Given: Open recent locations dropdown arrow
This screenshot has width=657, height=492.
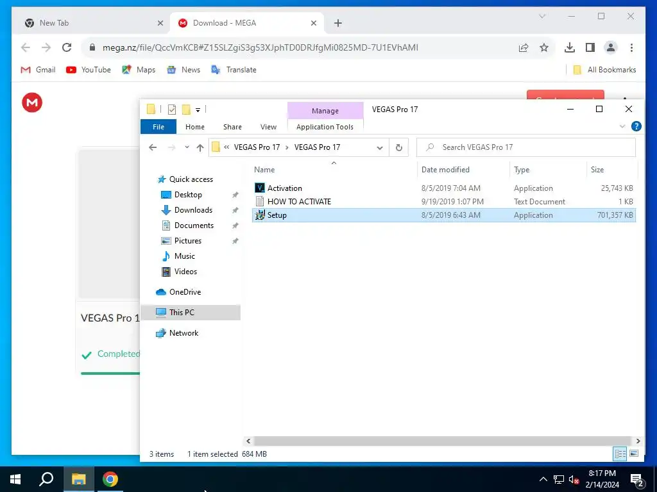Looking at the screenshot, I should click(x=187, y=147).
